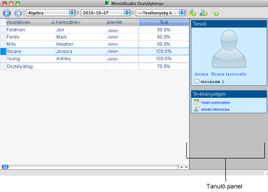Click Mills' 50.0% test score

(x=164, y=44)
